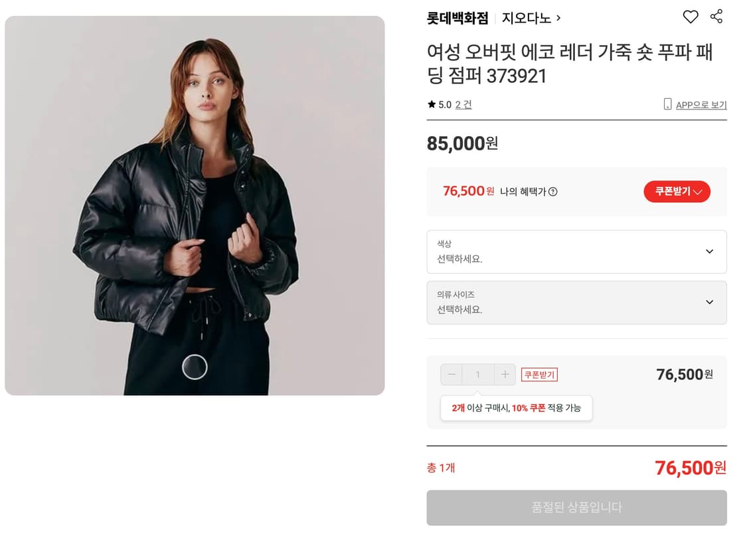Decrease quantity using the minus icon

click(451, 374)
